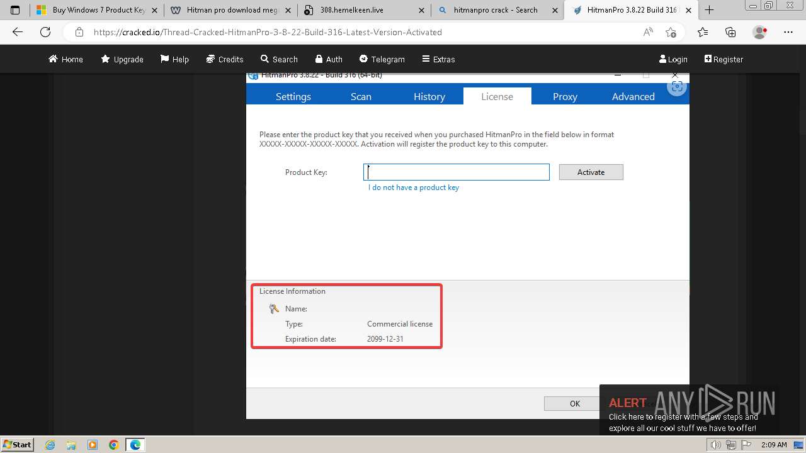Select the License tab in HitmanPro

497,96
